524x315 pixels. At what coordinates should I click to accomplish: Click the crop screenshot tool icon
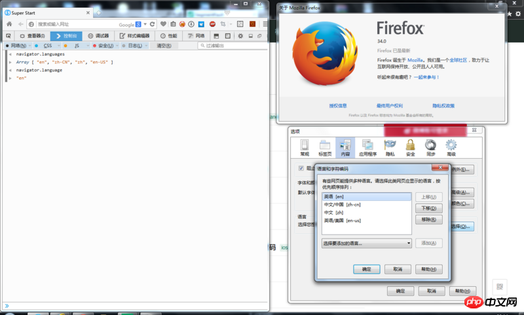click(x=223, y=24)
